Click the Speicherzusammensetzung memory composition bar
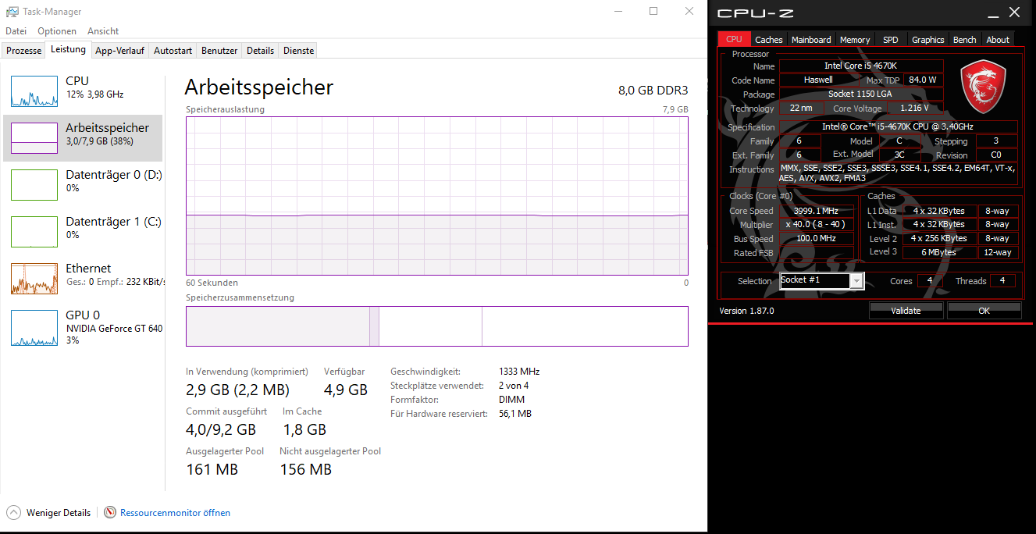This screenshot has height=534, width=1036. point(437,326)
